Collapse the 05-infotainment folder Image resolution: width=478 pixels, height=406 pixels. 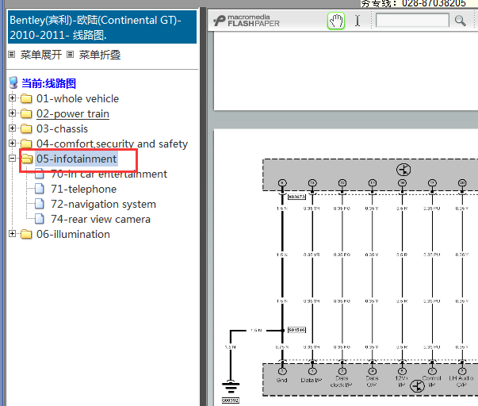[x=12, y=159]
